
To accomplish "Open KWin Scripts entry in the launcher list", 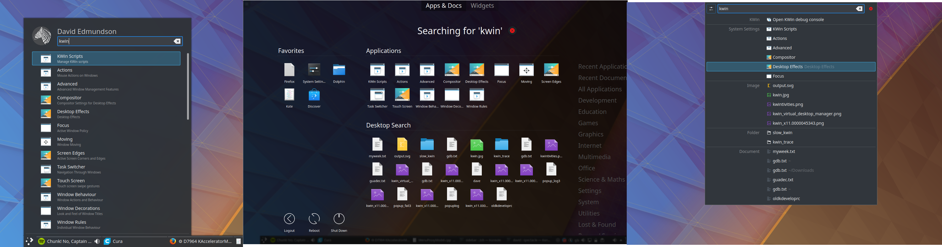I will click(106, 58).
